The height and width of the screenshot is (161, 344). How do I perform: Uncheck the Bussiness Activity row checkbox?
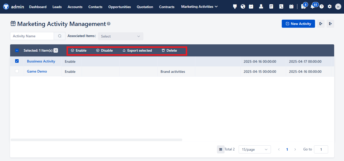pyautogui.click(x=17, y=61)
